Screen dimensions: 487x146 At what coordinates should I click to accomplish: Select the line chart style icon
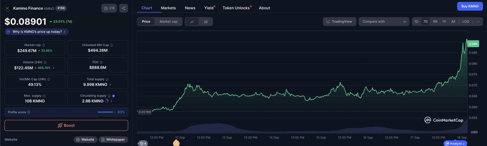coord(192,21)
